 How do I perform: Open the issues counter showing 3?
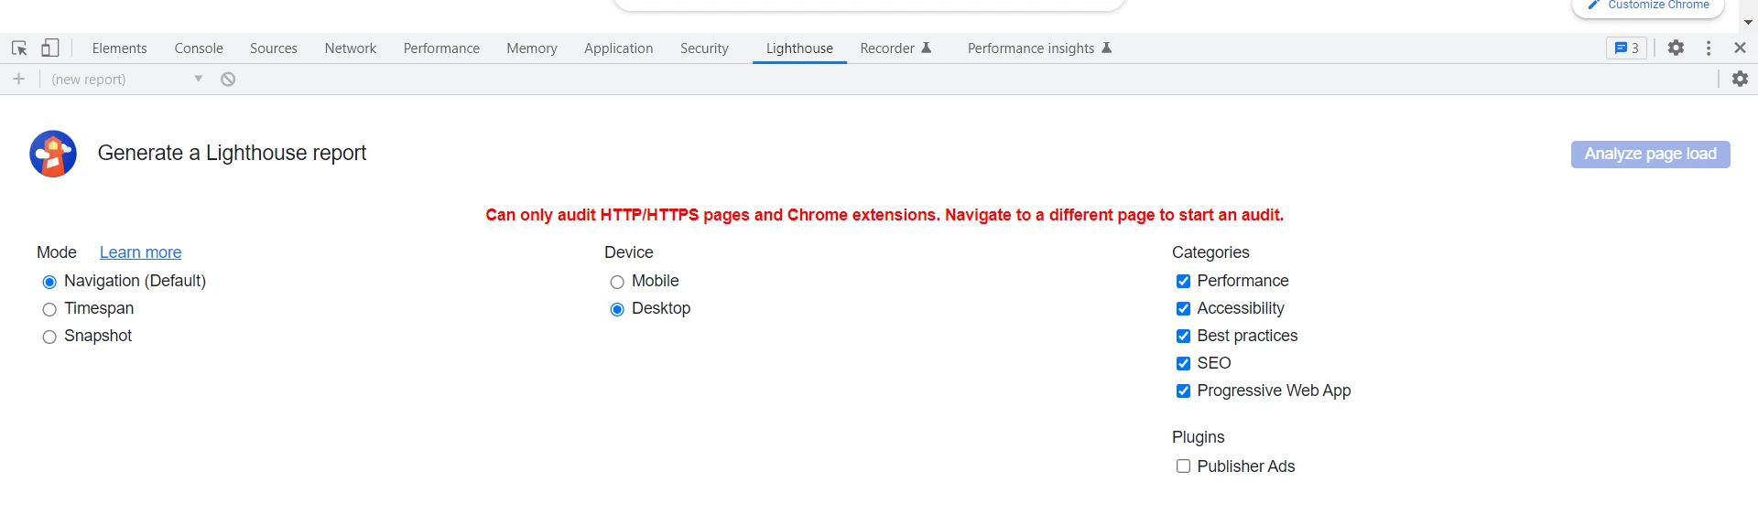coord(1626,48)
